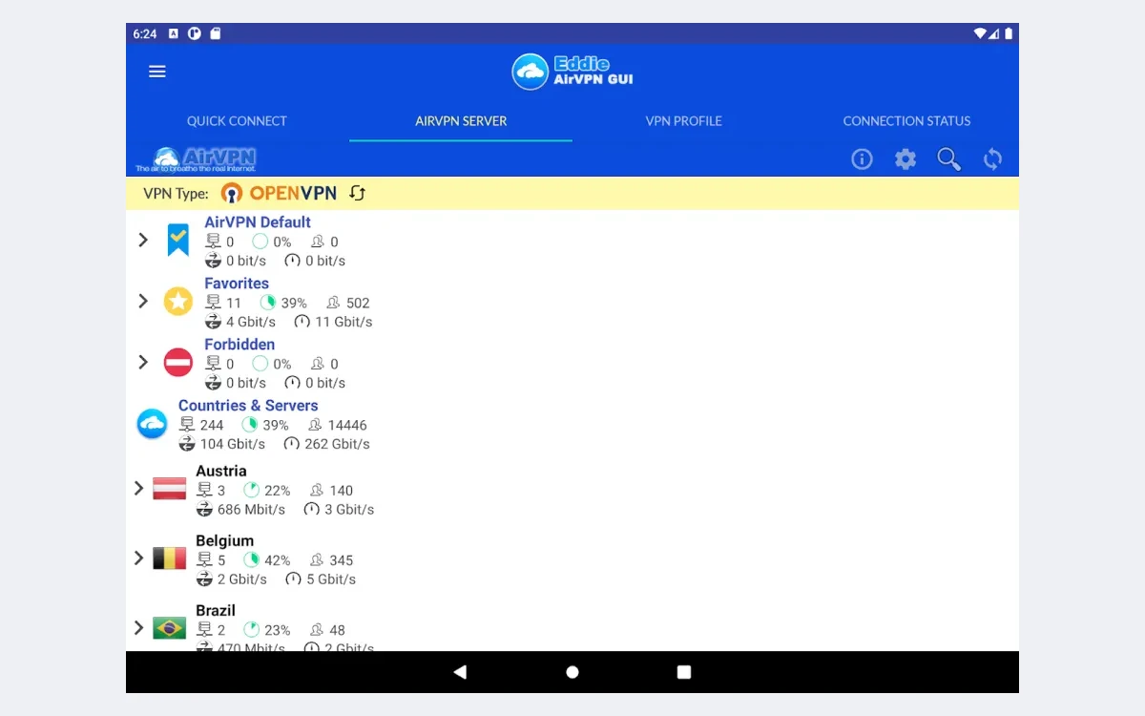Expand the Favorites group
Image resolution: width=1145 pixels, height=716 pixels.
coord(143,301)
